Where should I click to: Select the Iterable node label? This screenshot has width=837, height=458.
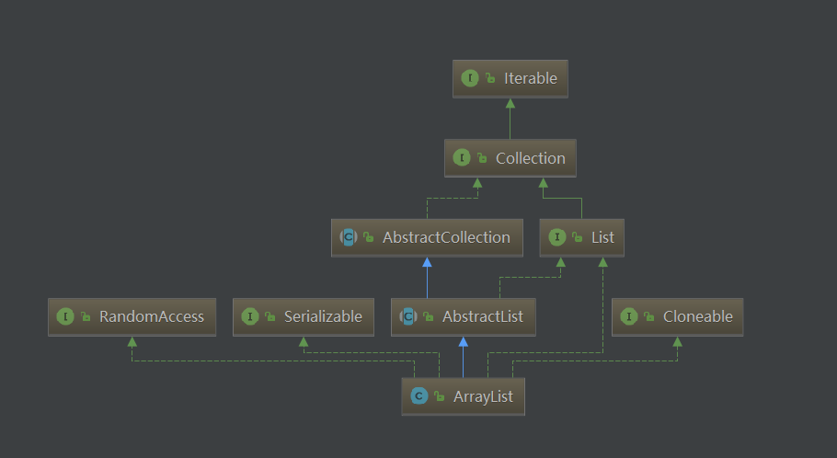[x=531, y=78]
